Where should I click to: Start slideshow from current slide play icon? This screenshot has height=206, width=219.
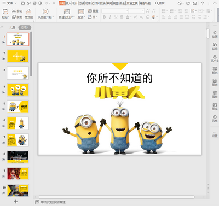(45, 11)
